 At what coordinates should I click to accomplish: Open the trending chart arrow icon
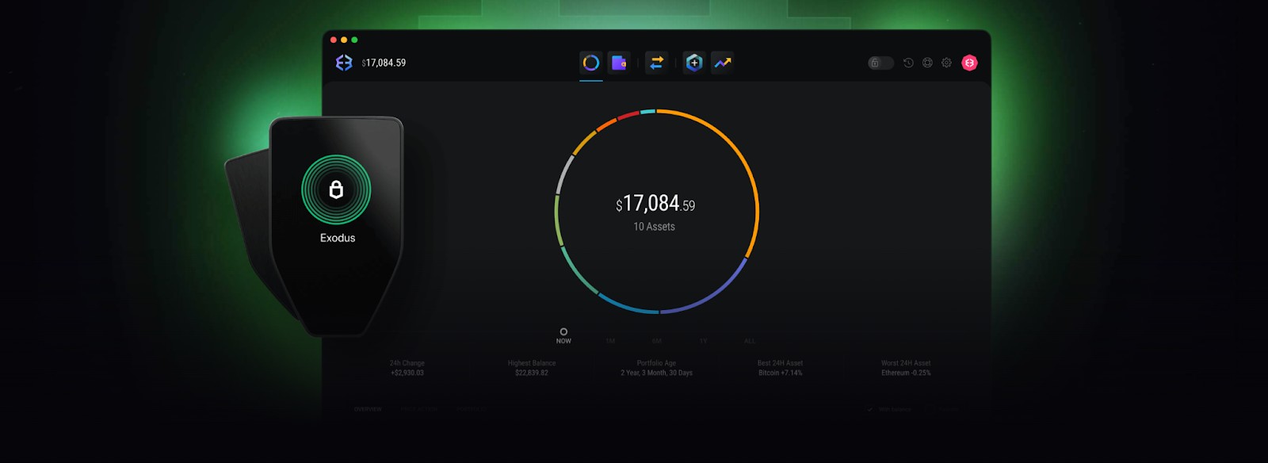[x=723, y=63]
